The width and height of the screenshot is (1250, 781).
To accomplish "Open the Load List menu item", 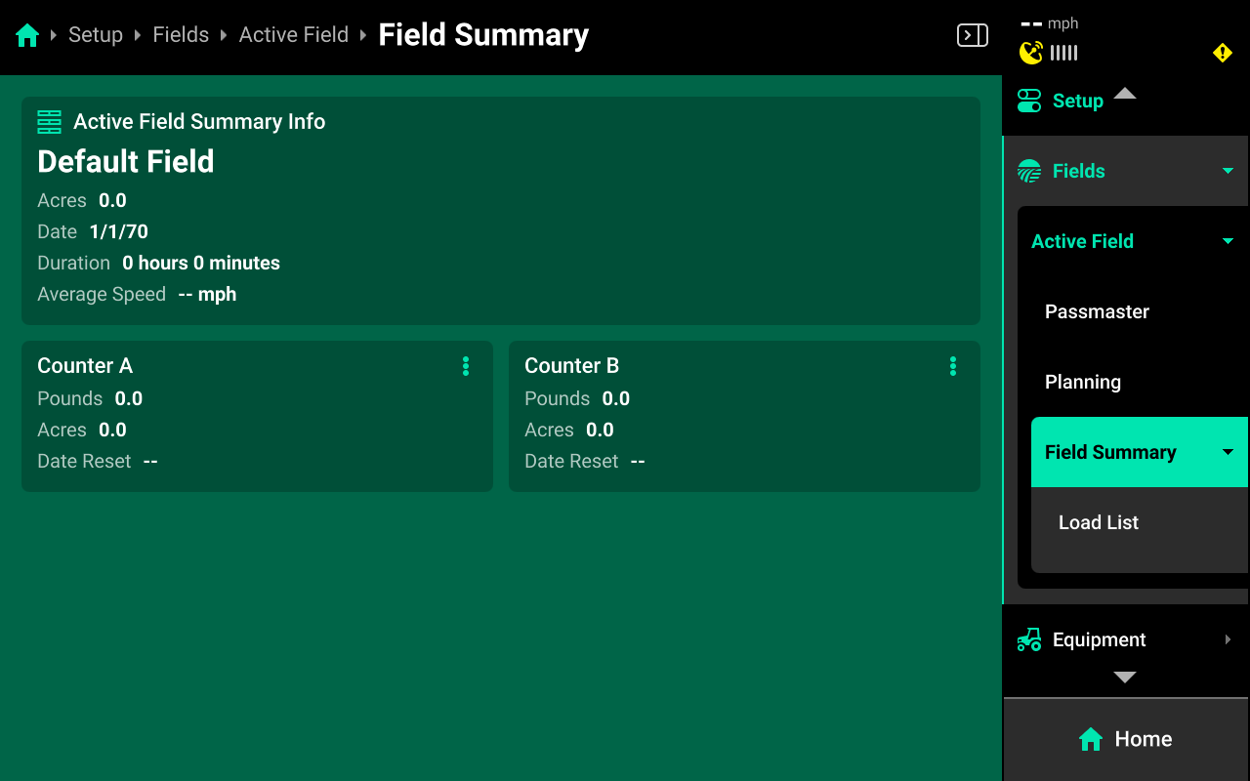I will tap(1099, 522).
